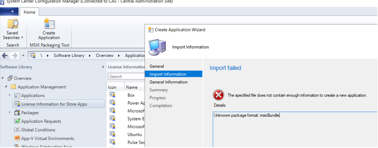378x148 pixels.
Task: Collapse the Software Library navigation pane
Action: coord(103,67)
